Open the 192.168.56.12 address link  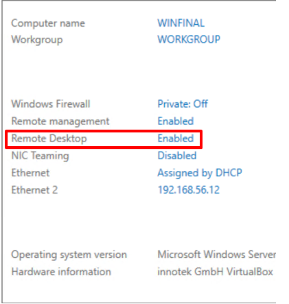(189, 190)
